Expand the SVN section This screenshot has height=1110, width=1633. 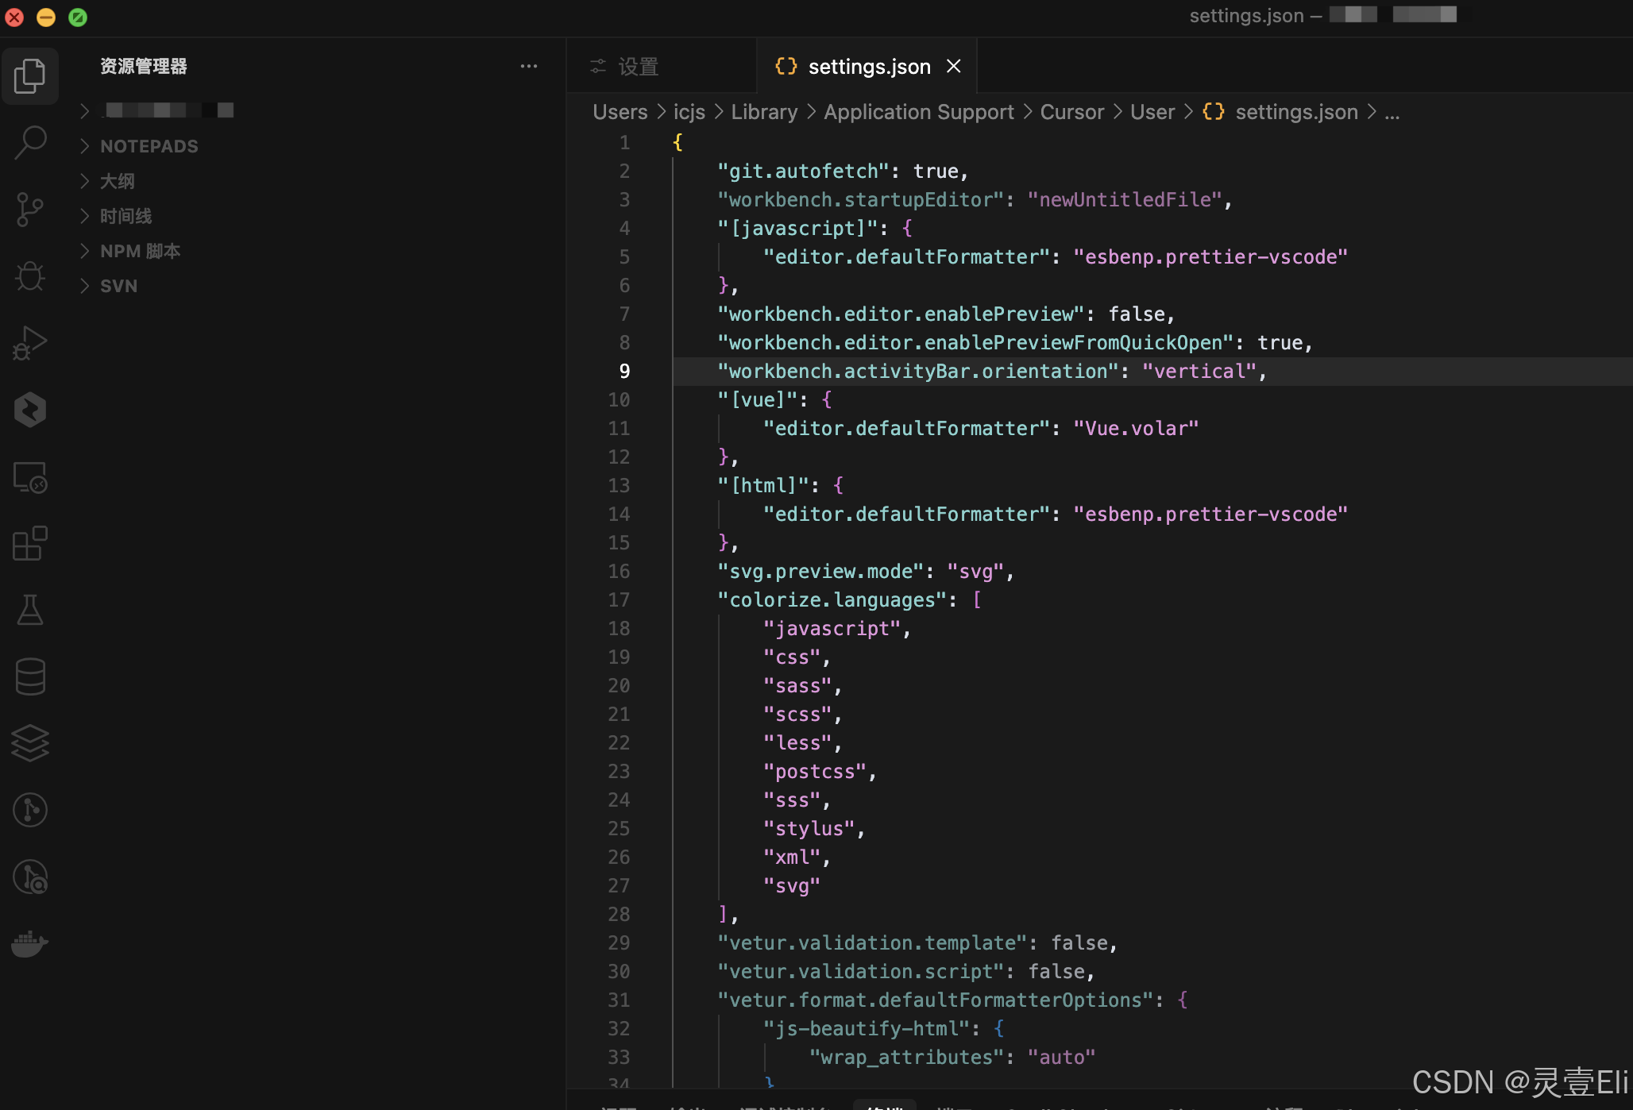pos(118,286)
